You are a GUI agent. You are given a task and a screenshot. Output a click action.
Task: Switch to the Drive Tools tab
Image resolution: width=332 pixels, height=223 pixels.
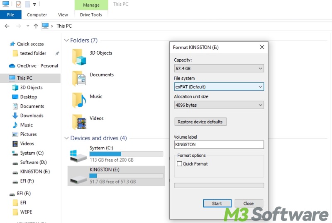(x=91, y=15)
